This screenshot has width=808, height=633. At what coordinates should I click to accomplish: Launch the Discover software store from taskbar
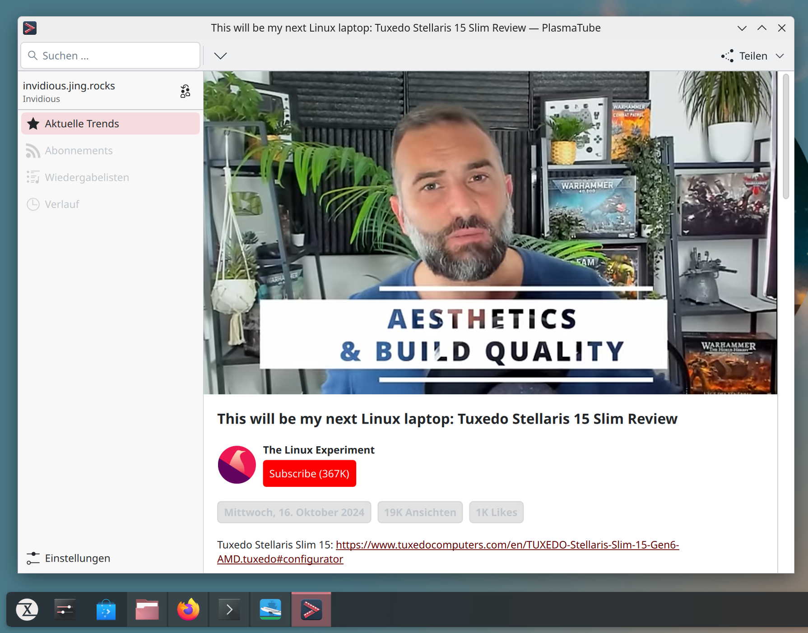pyautogui.click(x=106, y=610)
